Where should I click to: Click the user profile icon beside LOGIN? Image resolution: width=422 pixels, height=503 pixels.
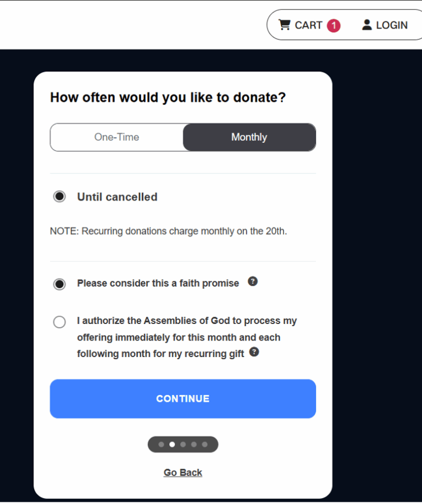point(367,25)
